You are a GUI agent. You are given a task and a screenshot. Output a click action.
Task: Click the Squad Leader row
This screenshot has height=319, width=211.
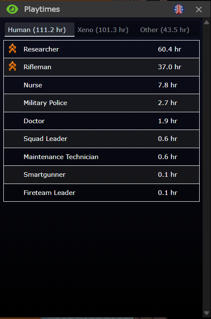click(101, 139)
